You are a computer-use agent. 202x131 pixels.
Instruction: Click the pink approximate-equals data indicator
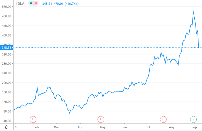(x=36, y=4)
